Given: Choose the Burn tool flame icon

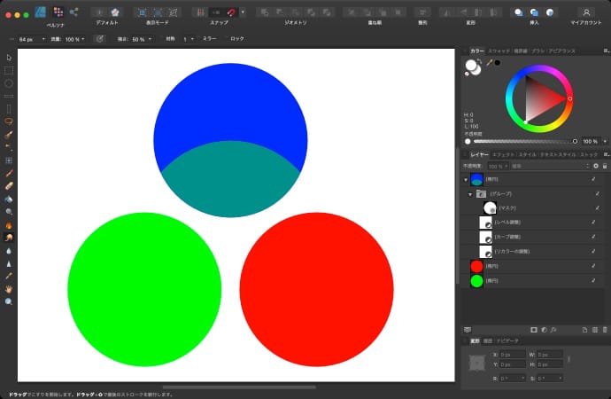Looking at the screenshot, I should [x=9, y=225].
